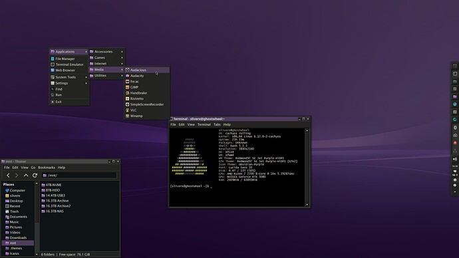Screen dimensions: 459x258
Task: Click the volume speaker icon in side panel
Action: coord(455,159)
